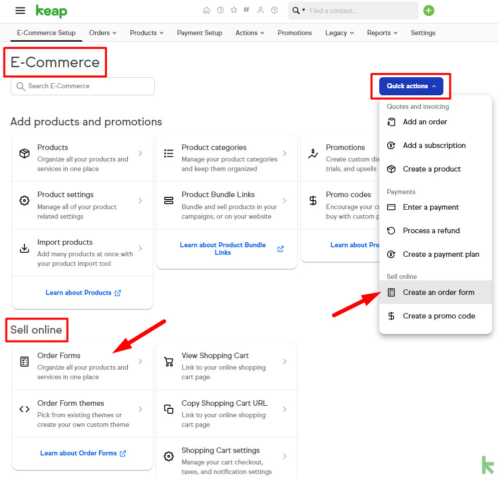Expand the Reports menu
498x478 pixels.
point(382,33)
